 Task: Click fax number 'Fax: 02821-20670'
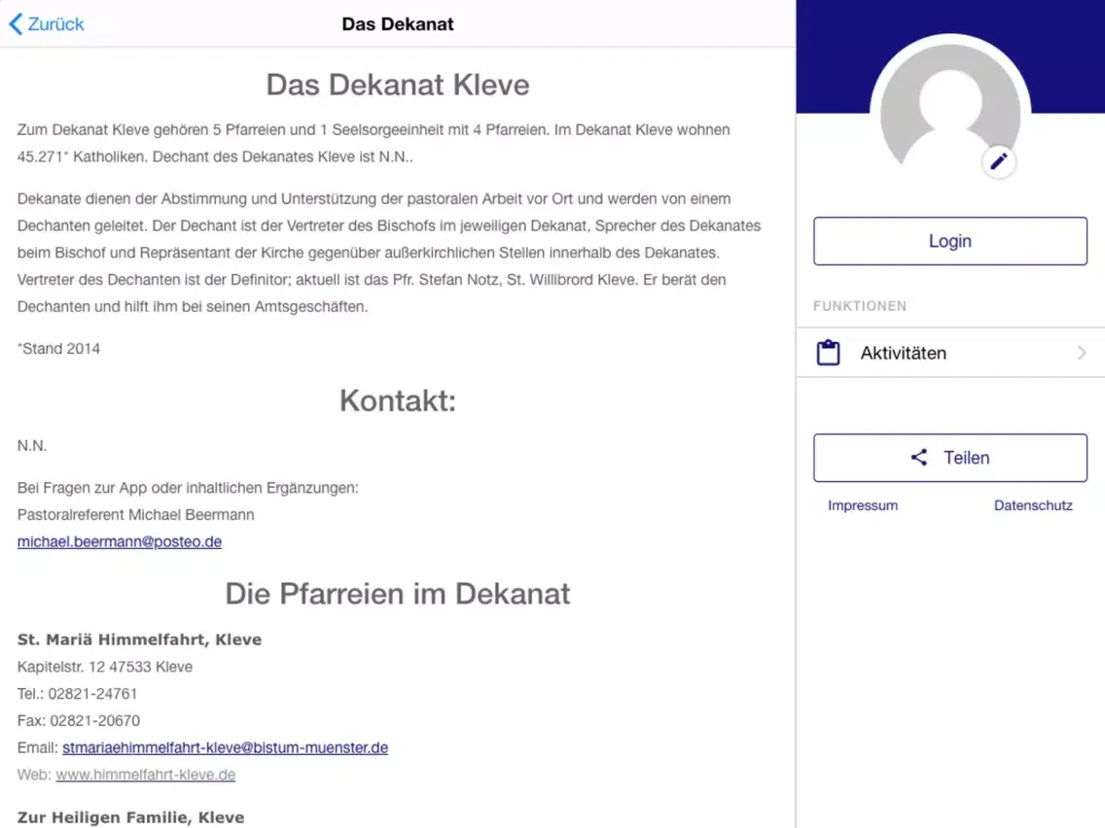[x=78, y=721]
